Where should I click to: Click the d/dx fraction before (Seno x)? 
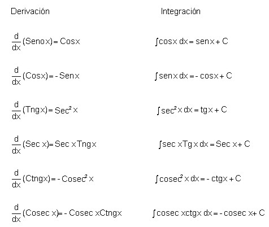[16, 42]
